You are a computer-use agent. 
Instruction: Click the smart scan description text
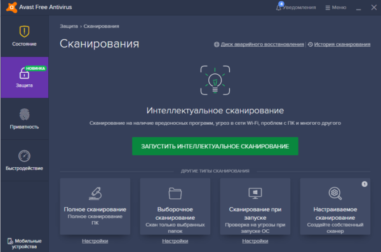tap(215, 123)
